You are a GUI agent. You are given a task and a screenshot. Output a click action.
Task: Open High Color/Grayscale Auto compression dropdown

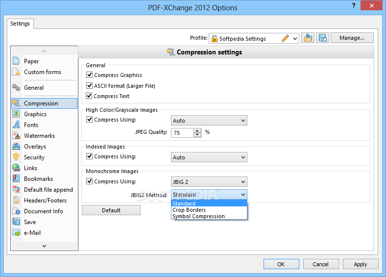pos(209,121)
